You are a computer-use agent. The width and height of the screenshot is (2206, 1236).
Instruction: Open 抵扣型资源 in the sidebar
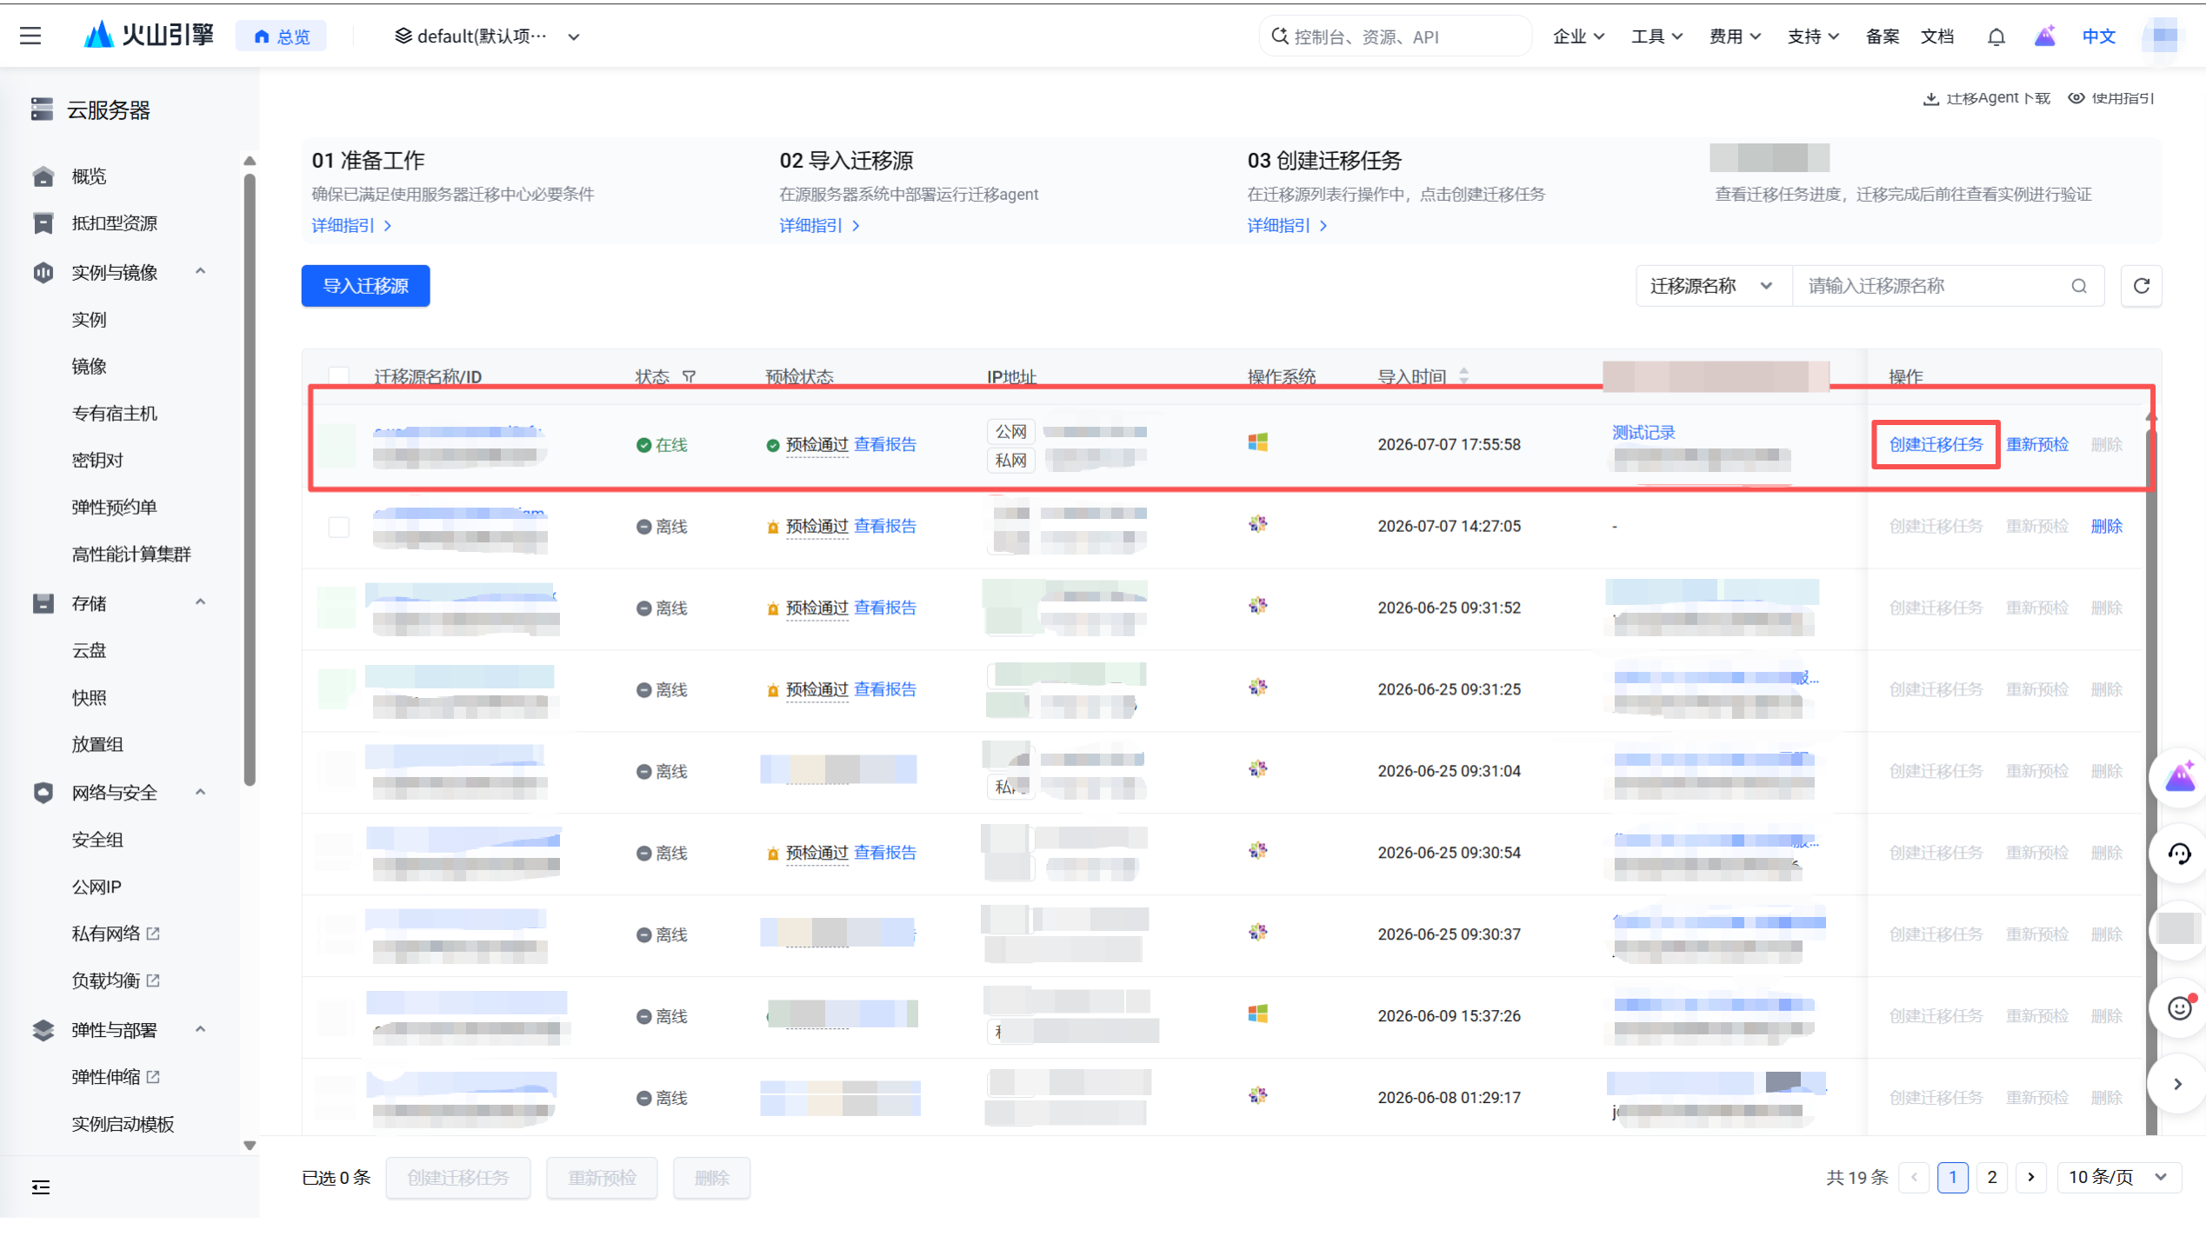[114, 223]
